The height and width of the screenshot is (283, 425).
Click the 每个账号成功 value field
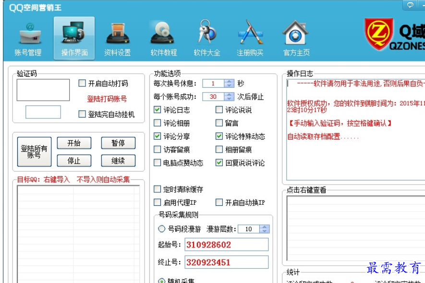point(213,97)
